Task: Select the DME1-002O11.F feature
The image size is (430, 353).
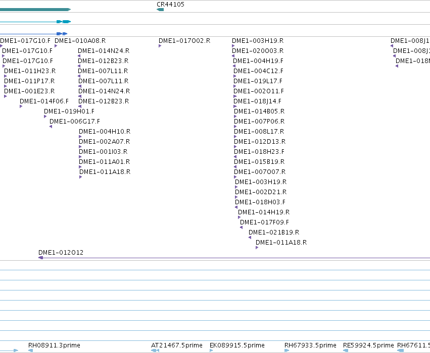Action: pos(259,91)
